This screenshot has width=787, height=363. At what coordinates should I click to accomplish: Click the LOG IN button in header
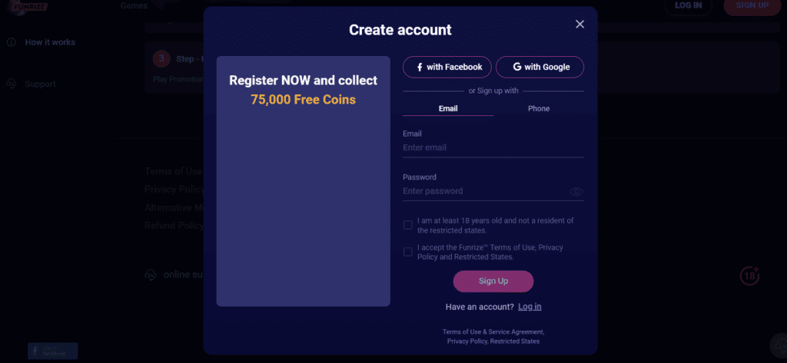point(688,6)
